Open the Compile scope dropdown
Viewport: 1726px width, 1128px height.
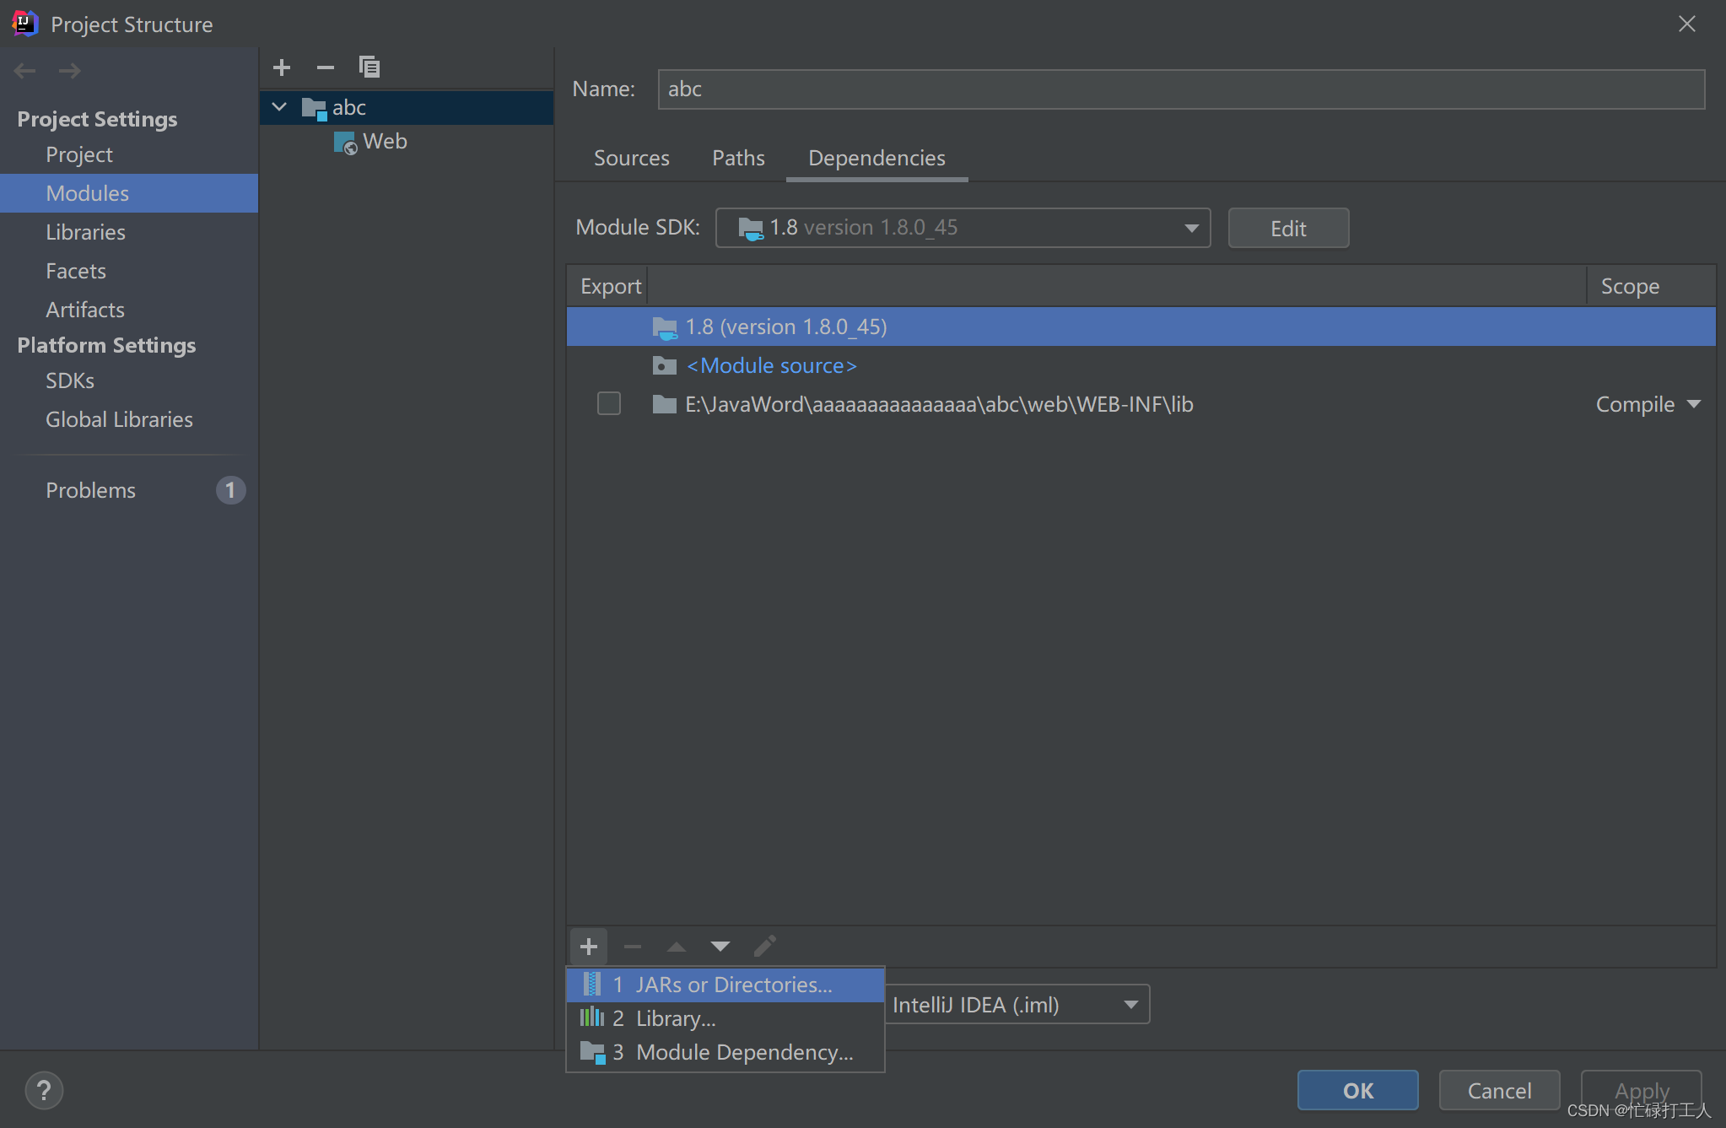[x=1648, y=405]
